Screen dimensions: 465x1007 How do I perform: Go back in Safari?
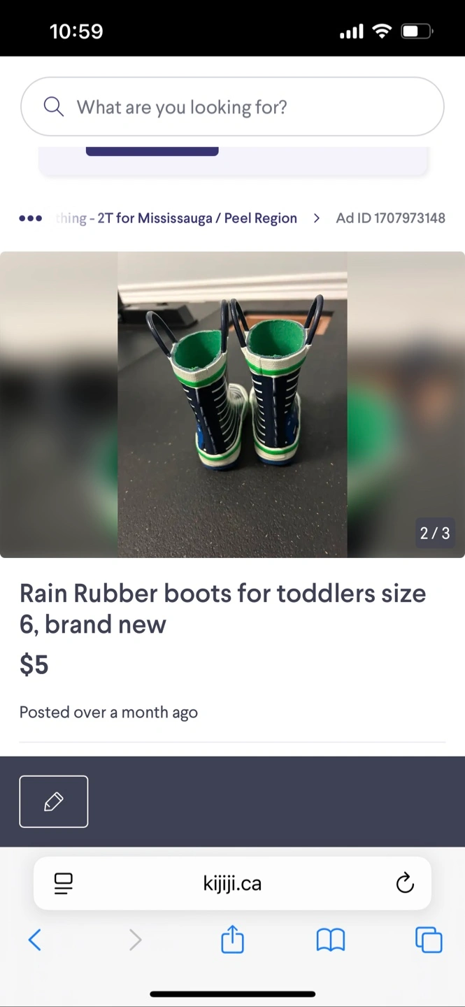tap(35, 940)
